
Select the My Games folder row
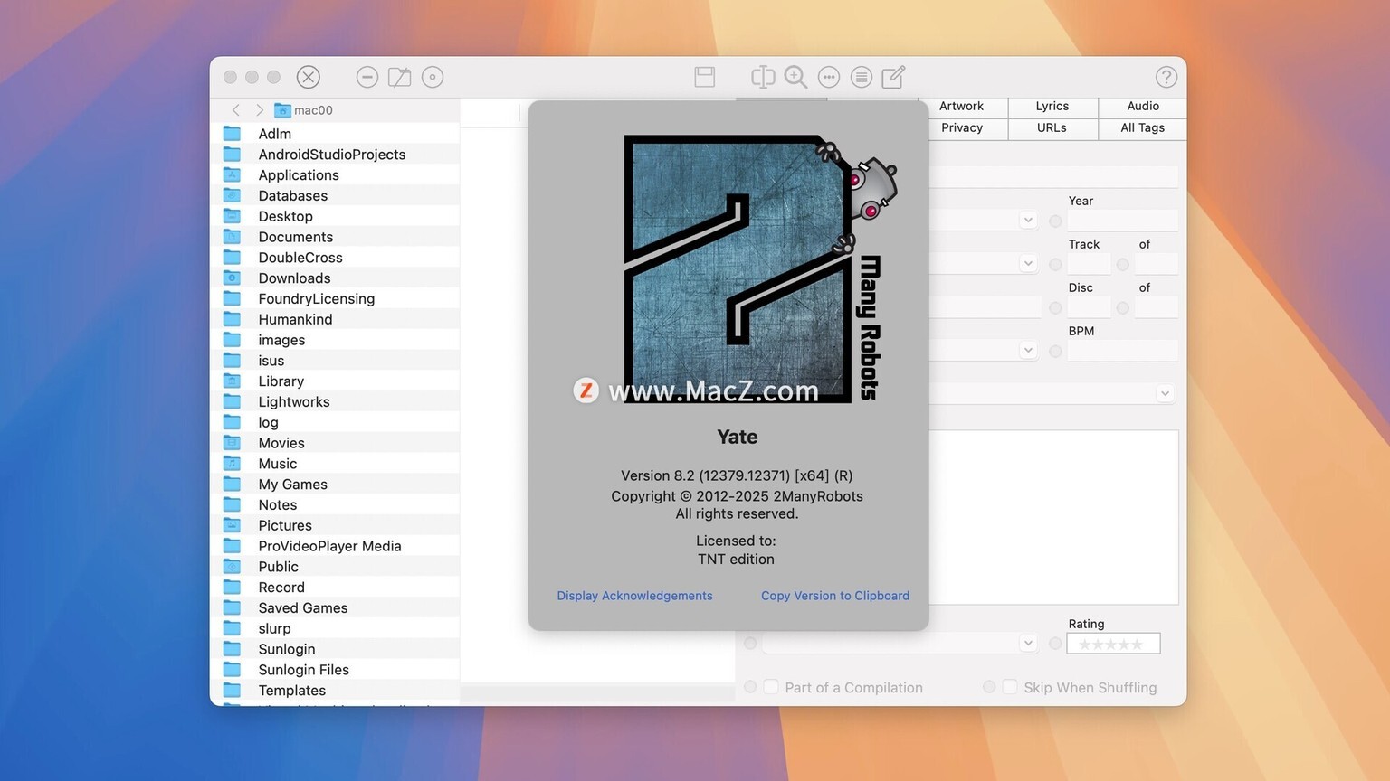[x=335, y=485]
